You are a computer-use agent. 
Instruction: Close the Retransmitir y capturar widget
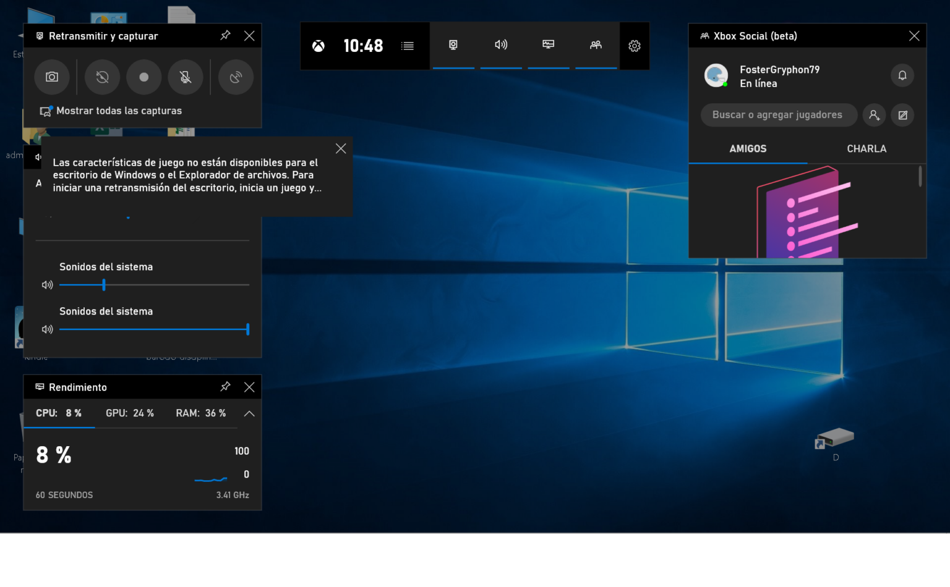(249, 36)
